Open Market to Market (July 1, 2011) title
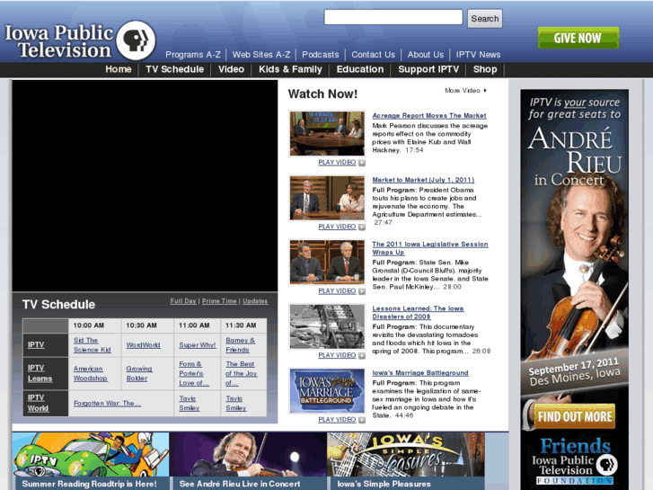 tap(423, 180)
